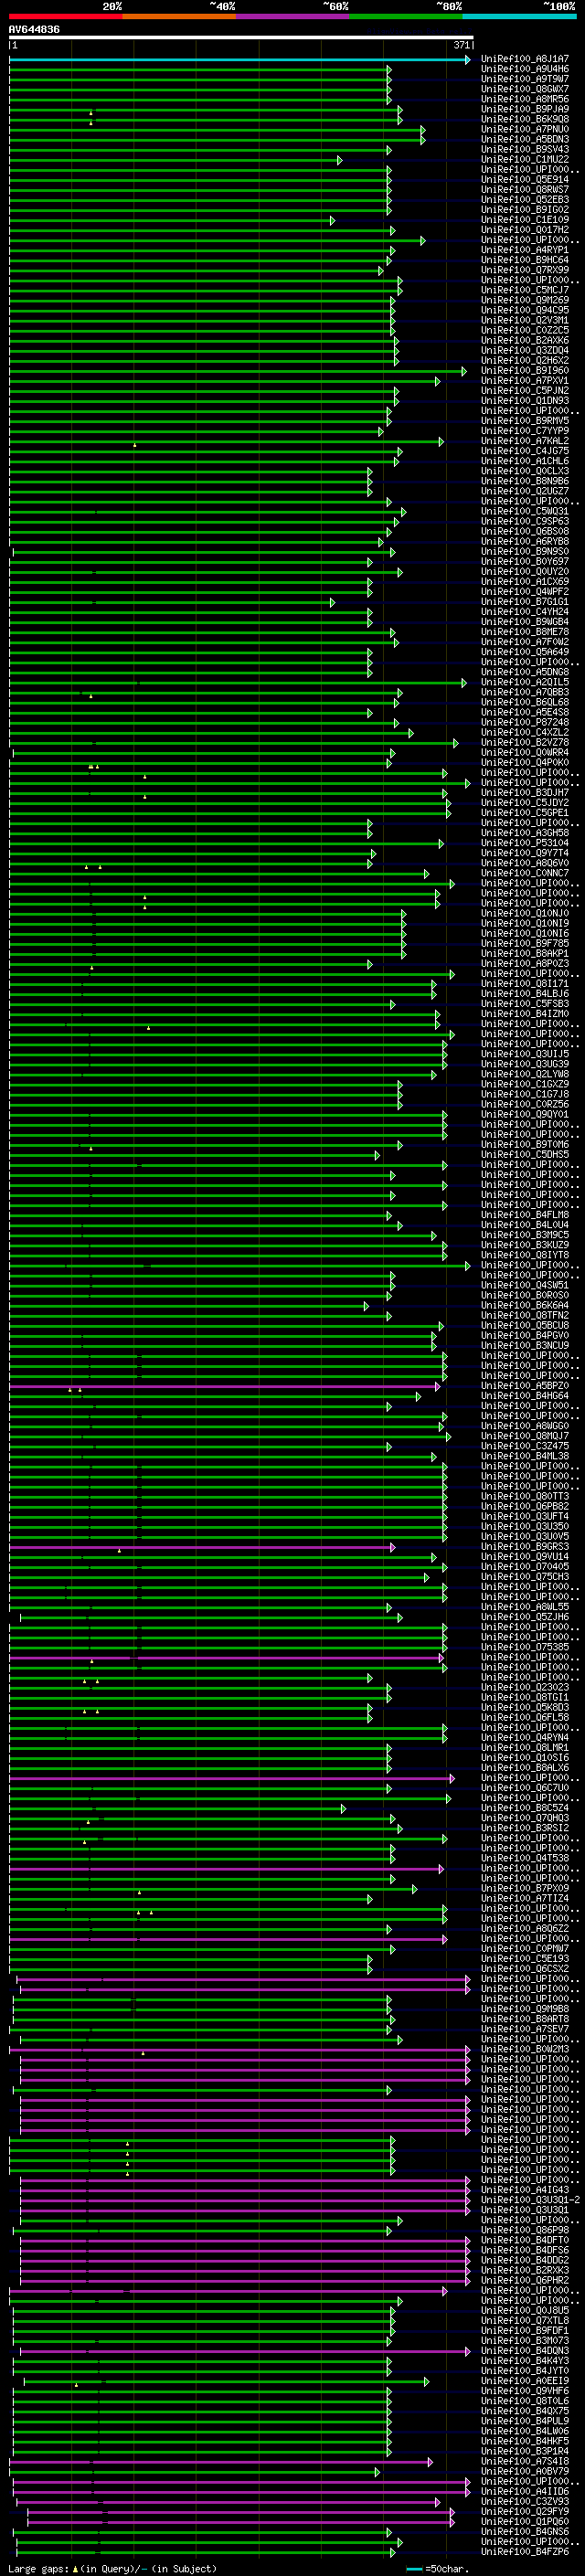Click the UniRef100_Q017H2 label
Viewport: 585px width, 2576px height.
coord(525,230)
